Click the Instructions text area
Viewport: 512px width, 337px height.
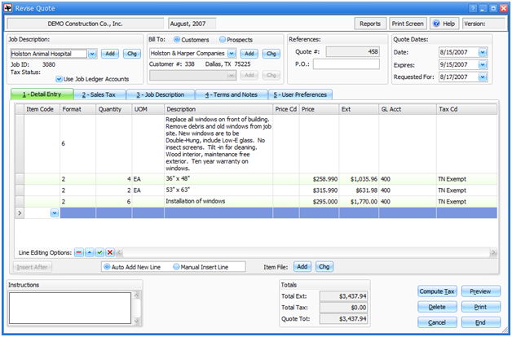tap(74, 307)
